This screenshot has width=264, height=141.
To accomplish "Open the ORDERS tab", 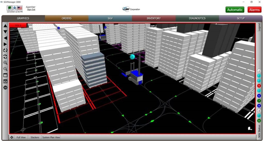I will pyautogui.click(x=67, y=18).
